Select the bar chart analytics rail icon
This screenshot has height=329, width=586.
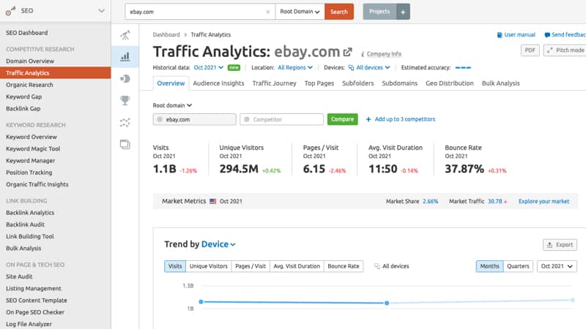(125, 57)
